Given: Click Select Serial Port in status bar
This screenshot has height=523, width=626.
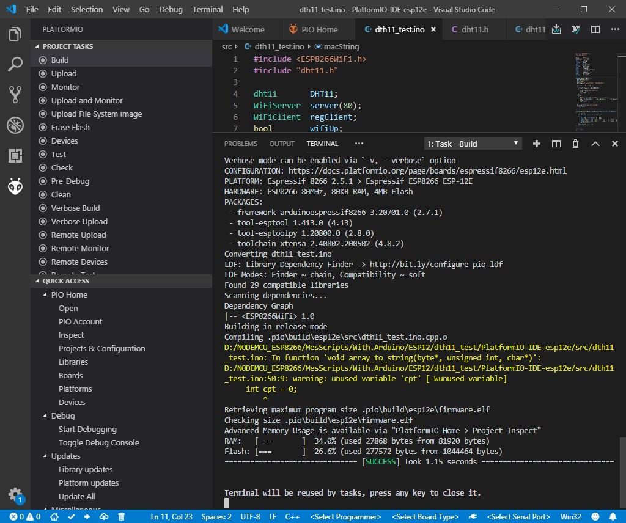Looking at the screenshot, I should (518, 517).
